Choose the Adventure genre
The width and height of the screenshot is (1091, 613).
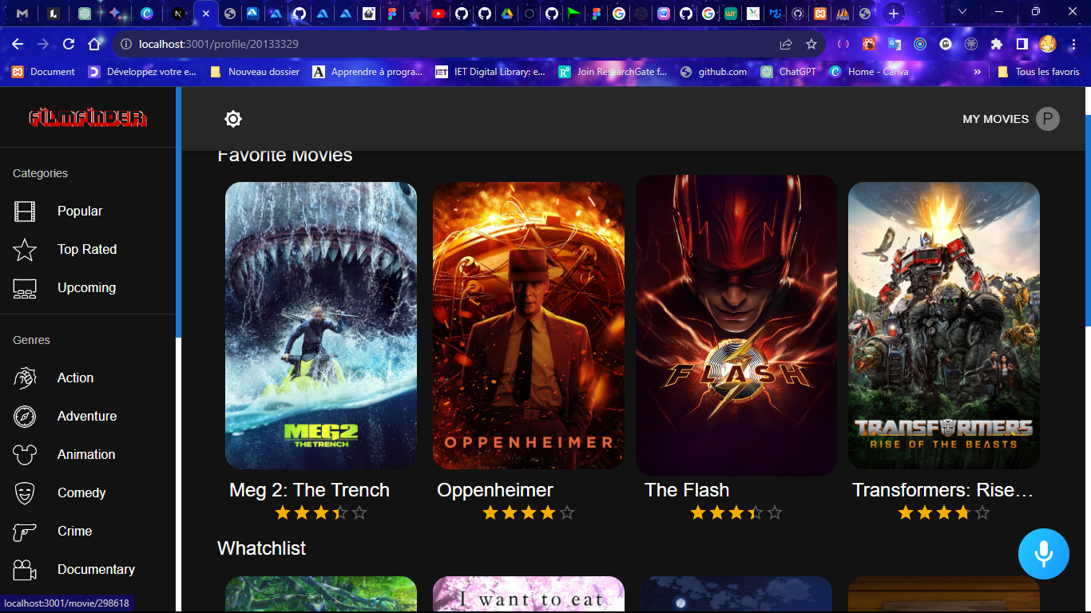click(x=87, y=417)
